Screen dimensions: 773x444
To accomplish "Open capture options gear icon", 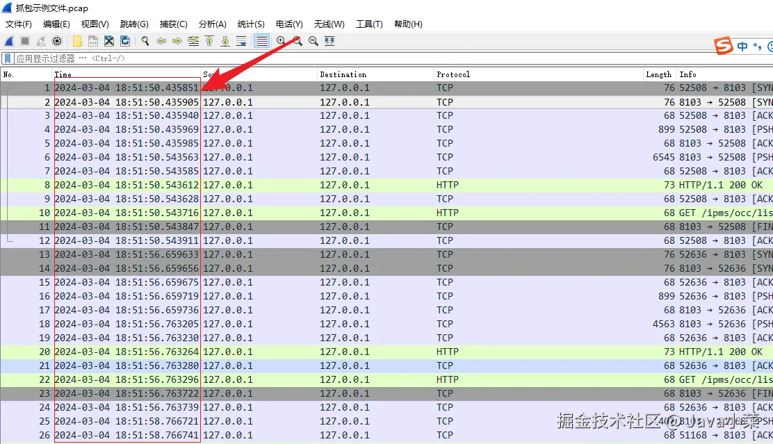I will tap(57, 42).
